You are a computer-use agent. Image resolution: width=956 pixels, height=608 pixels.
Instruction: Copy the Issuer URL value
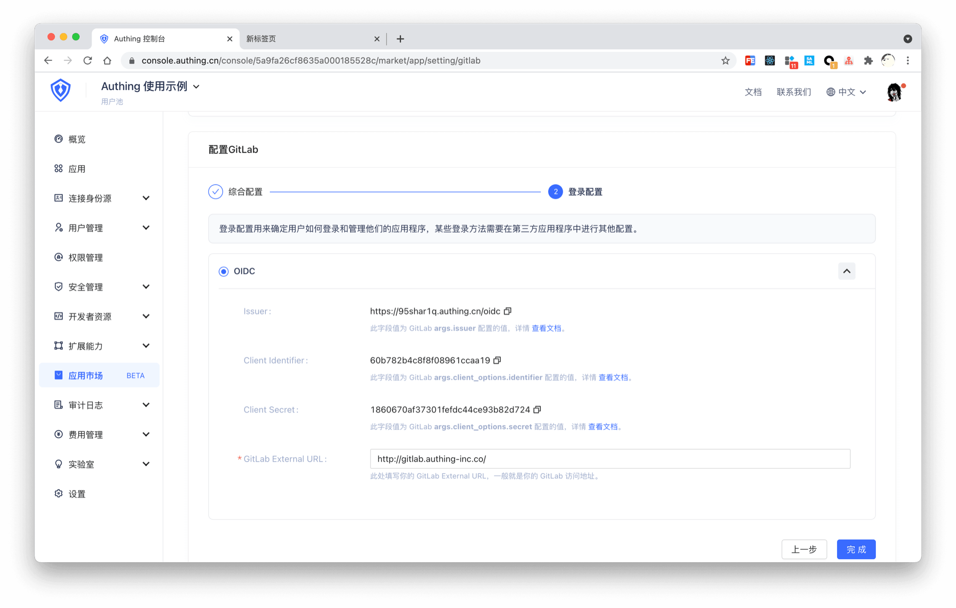pyautogui.click(x=507, y=311)
